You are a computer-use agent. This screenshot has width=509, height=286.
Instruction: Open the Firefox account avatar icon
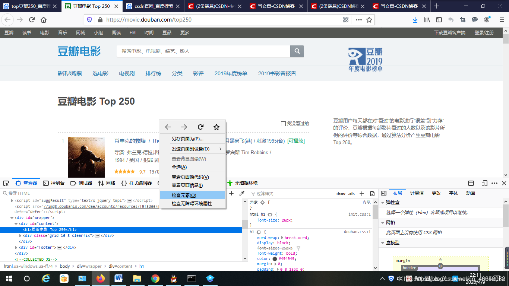(x=487, y=20)
